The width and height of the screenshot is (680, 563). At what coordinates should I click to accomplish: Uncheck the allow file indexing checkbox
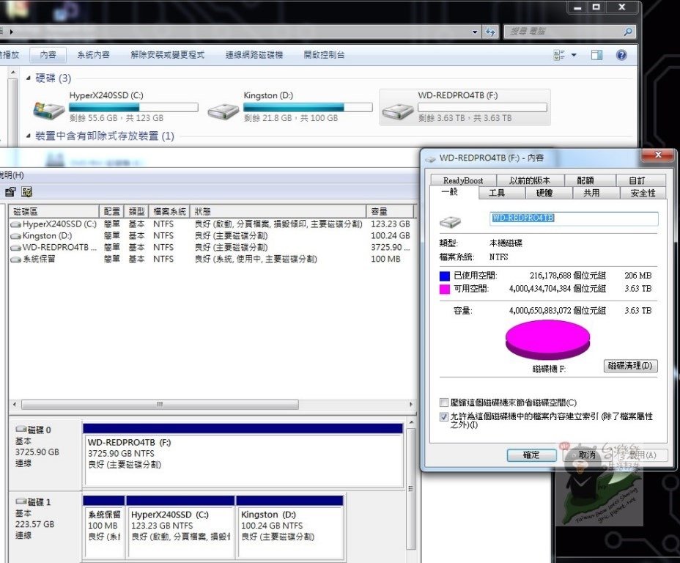point(443,417)
